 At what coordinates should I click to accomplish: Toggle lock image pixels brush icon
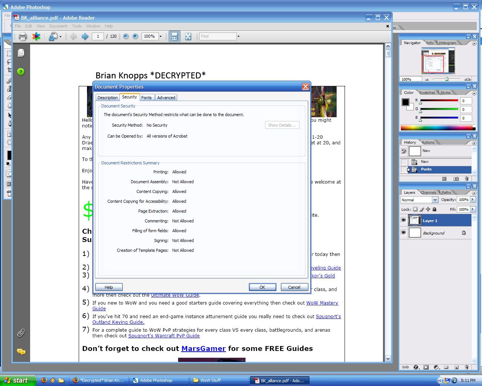point(422,209)
